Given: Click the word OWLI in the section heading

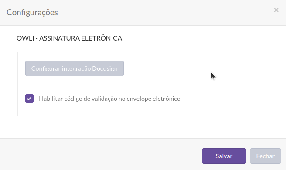Looking at the screenshot, I should tap(25, 38).
